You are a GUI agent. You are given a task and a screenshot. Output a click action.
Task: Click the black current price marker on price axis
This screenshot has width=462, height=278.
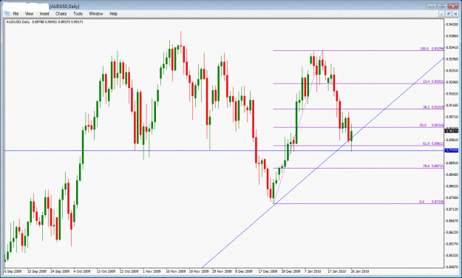tap(452, 131)
